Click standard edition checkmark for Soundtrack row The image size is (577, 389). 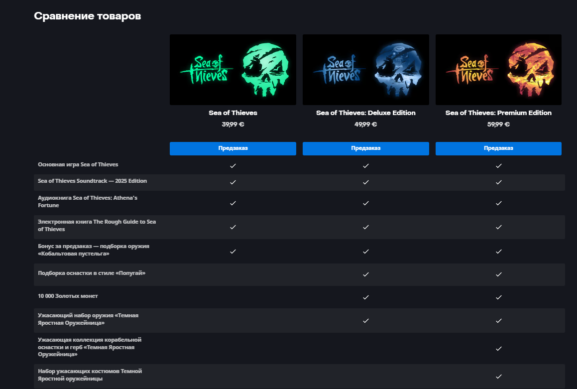click(x=233, y=182)
